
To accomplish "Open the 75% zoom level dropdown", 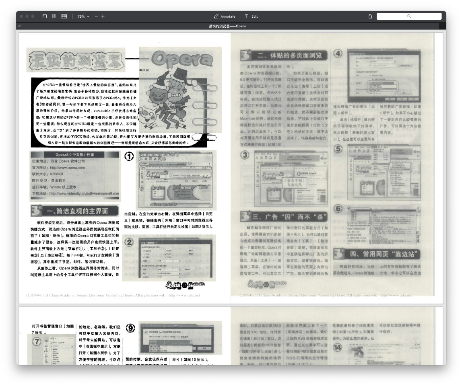I will [x=83, y=16].
